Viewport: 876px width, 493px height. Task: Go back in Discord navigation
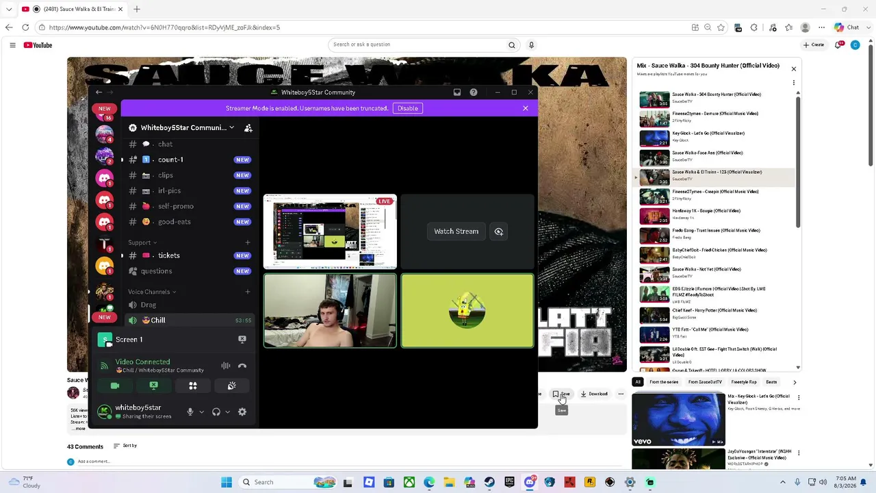coord(99,92)
